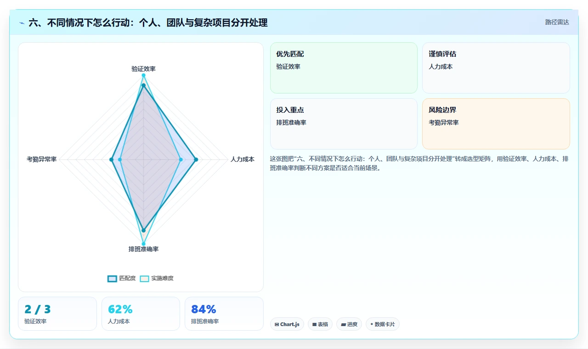The image size is (588, 349).
Task: Click the 实施难度 data point on 人力成本 axis
Action: click(x=181, y=160)
